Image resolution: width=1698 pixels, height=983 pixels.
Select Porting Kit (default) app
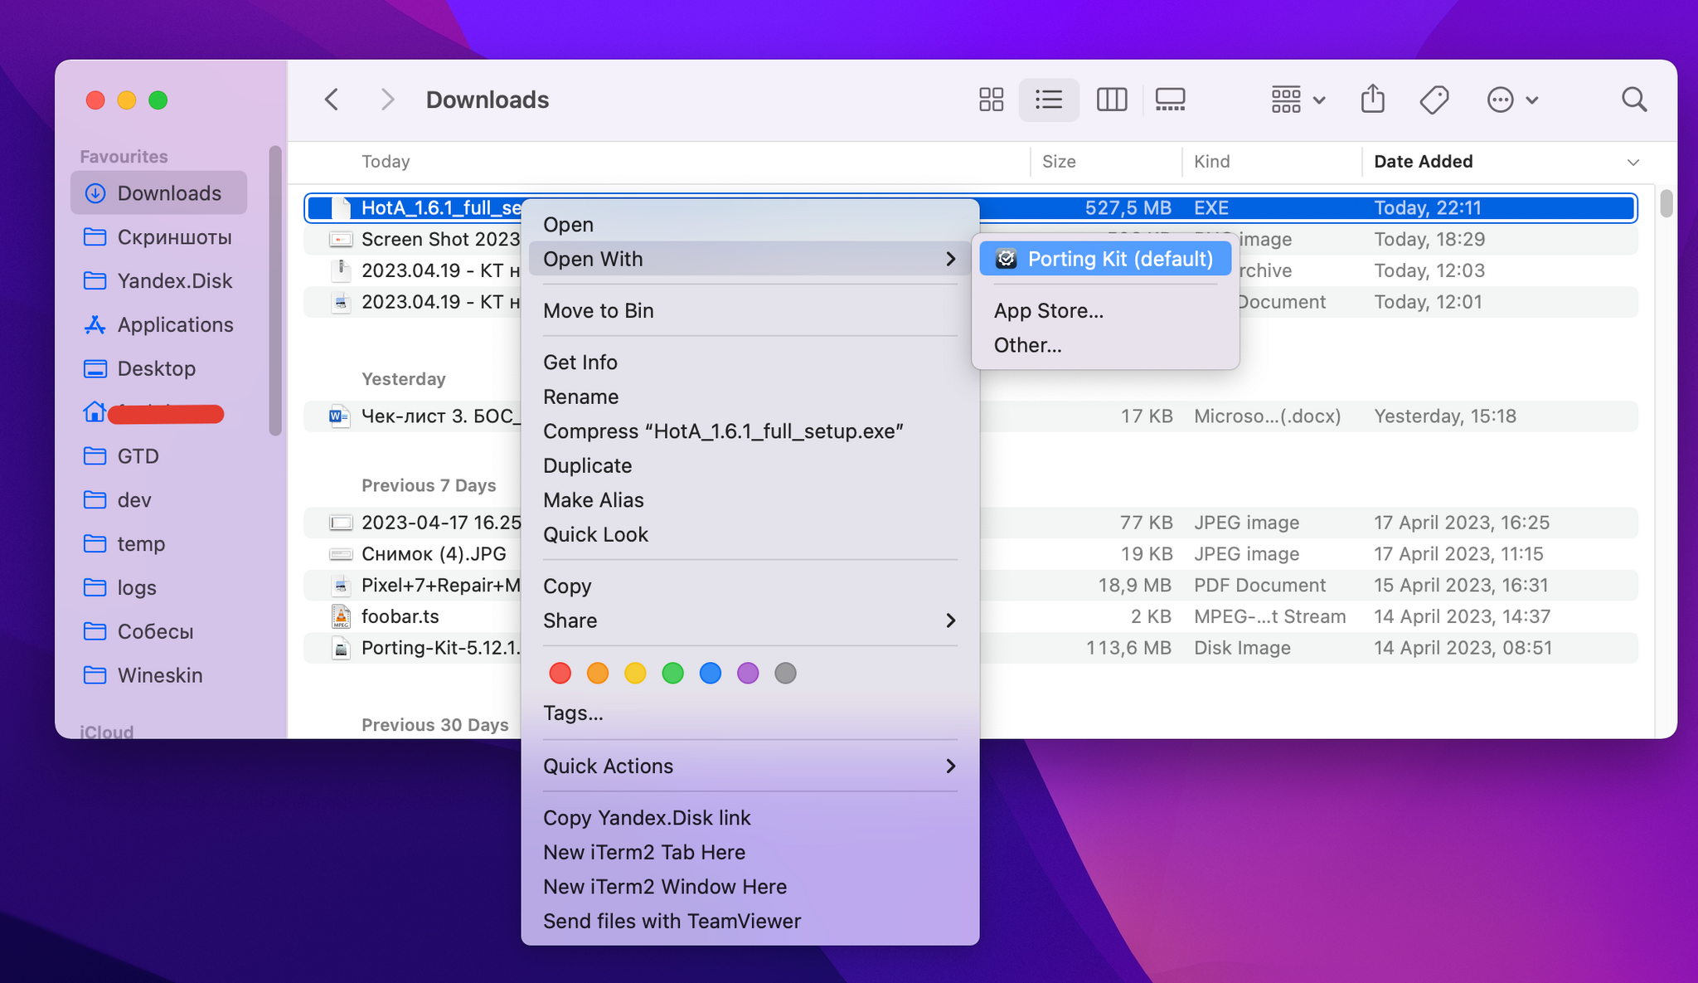(1105, 259)
